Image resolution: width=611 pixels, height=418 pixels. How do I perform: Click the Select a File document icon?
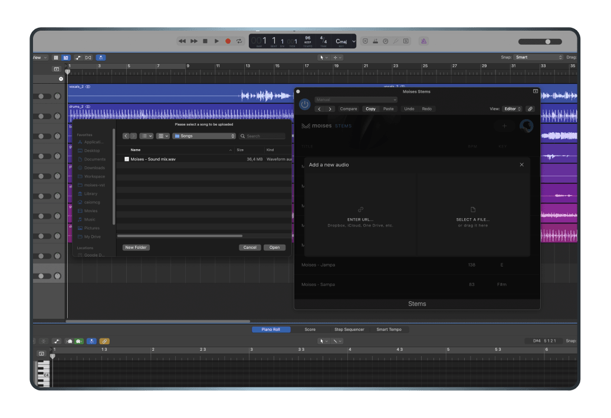[x=472, y=209]
